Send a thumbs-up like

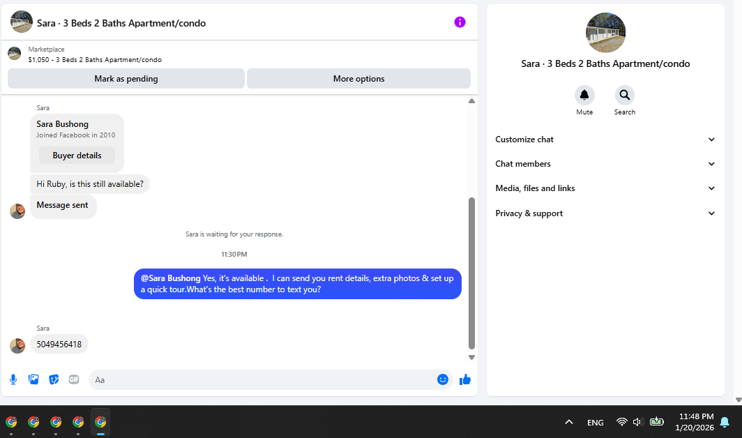tap(464, 379)
